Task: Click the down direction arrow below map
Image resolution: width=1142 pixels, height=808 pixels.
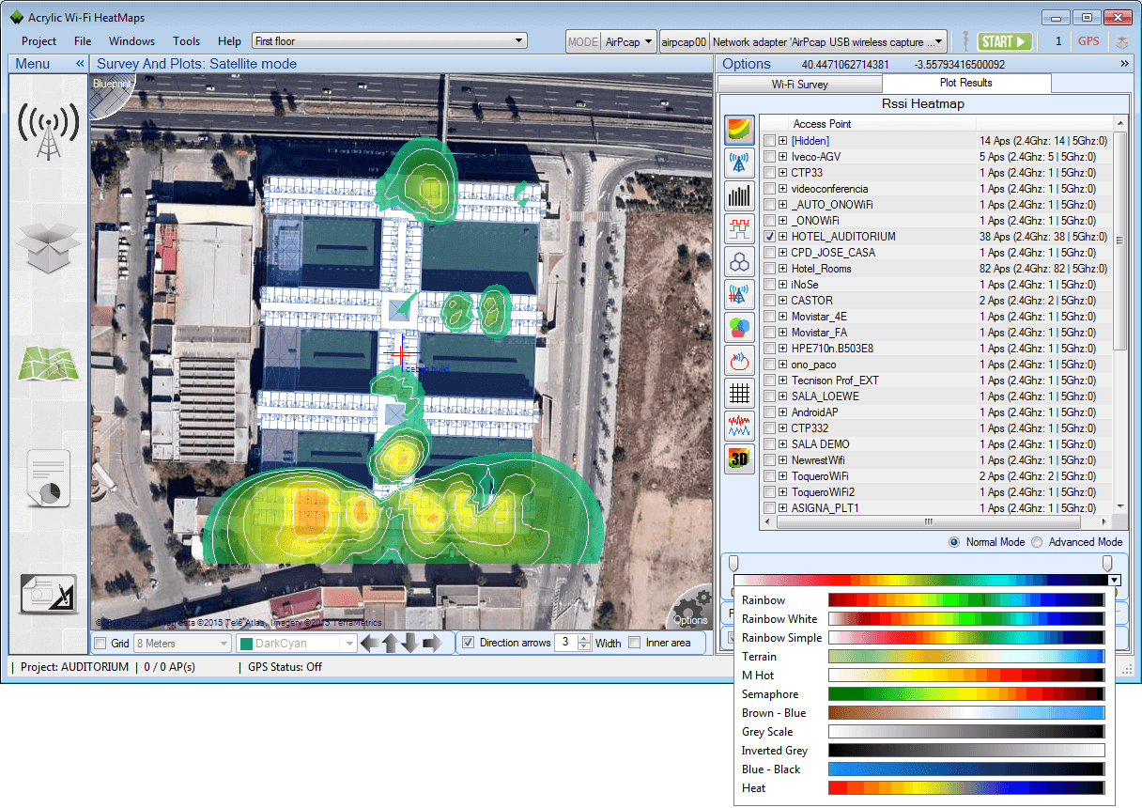Action: 410,643
